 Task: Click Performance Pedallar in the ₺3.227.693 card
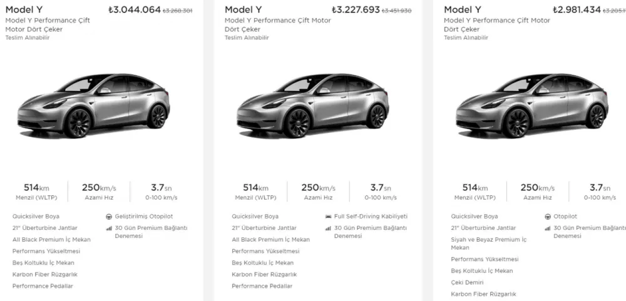point(262,286)
